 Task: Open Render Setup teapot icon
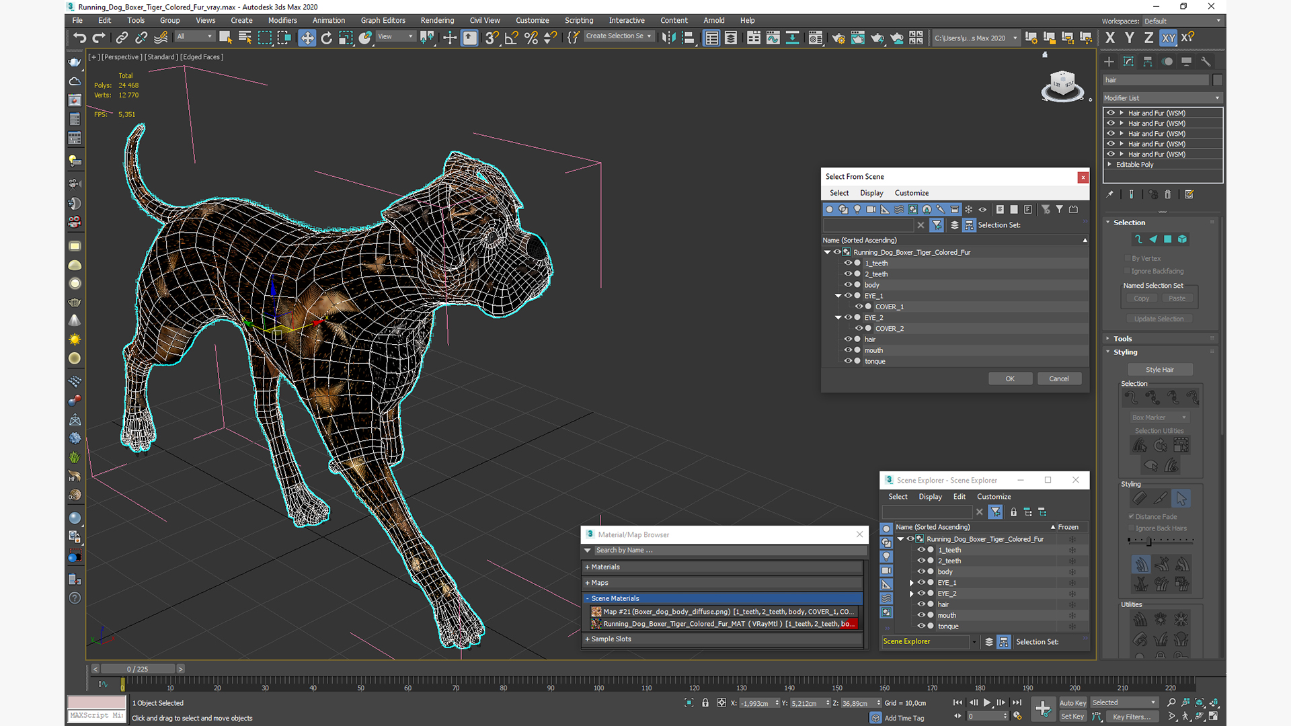coord(838,38)
